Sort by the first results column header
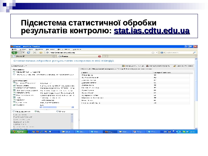This screenshot has height=156, width=208. pyautogui.click(x=117, y=73)
